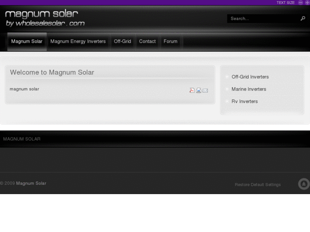This screenshot has height=232, width=310.
Task: Click the Magnum Solar site logo
Action: point(44,18)
